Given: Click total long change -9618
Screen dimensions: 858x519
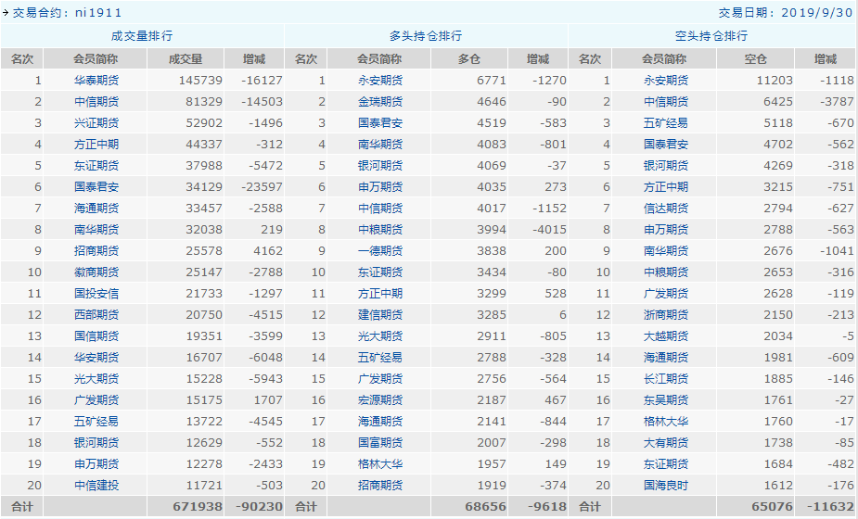Looking at the screenshot, I should [x=546, y=507].
